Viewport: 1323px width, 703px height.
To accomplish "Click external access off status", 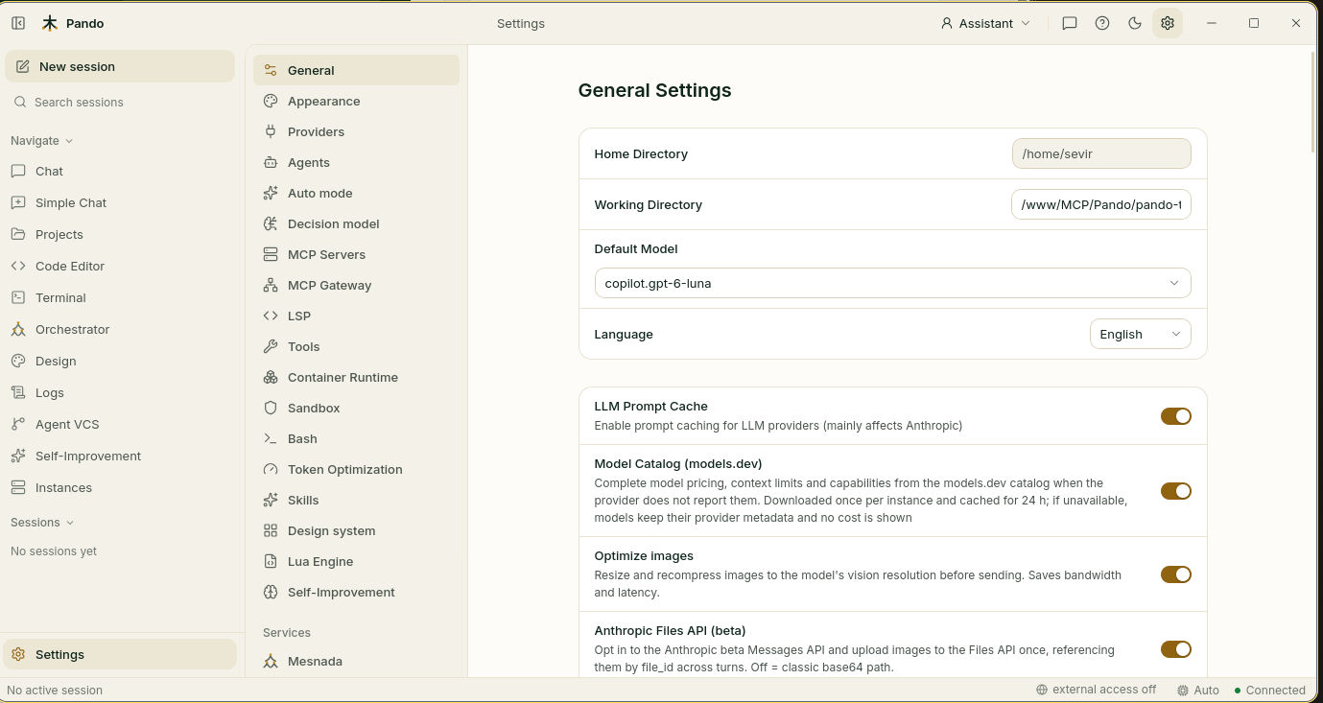I will [1096, 690].
